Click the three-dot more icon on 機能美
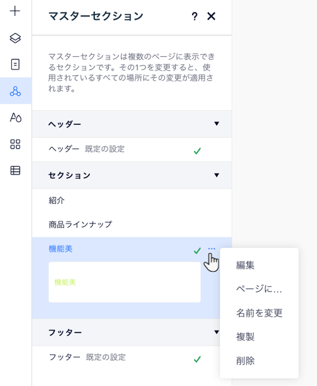The image size is (317, 386). [x=211, y=249]
